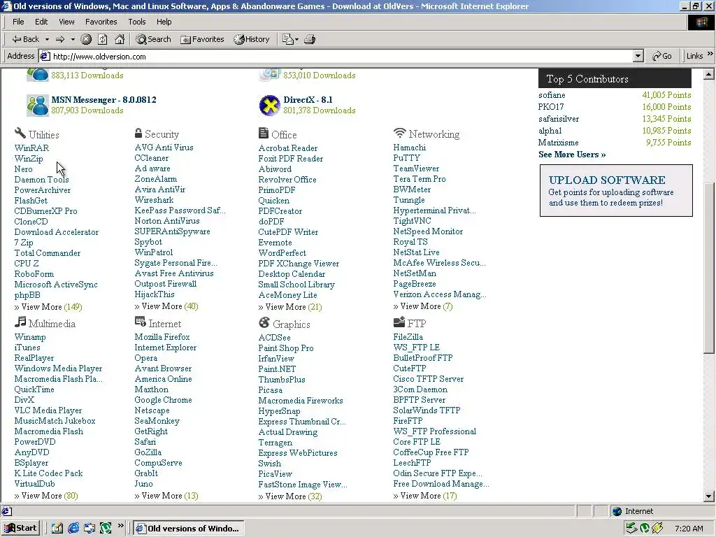The height and width of the screenshot is (537, 716).
Task: Click the address URL field
Action: point(343,56)
